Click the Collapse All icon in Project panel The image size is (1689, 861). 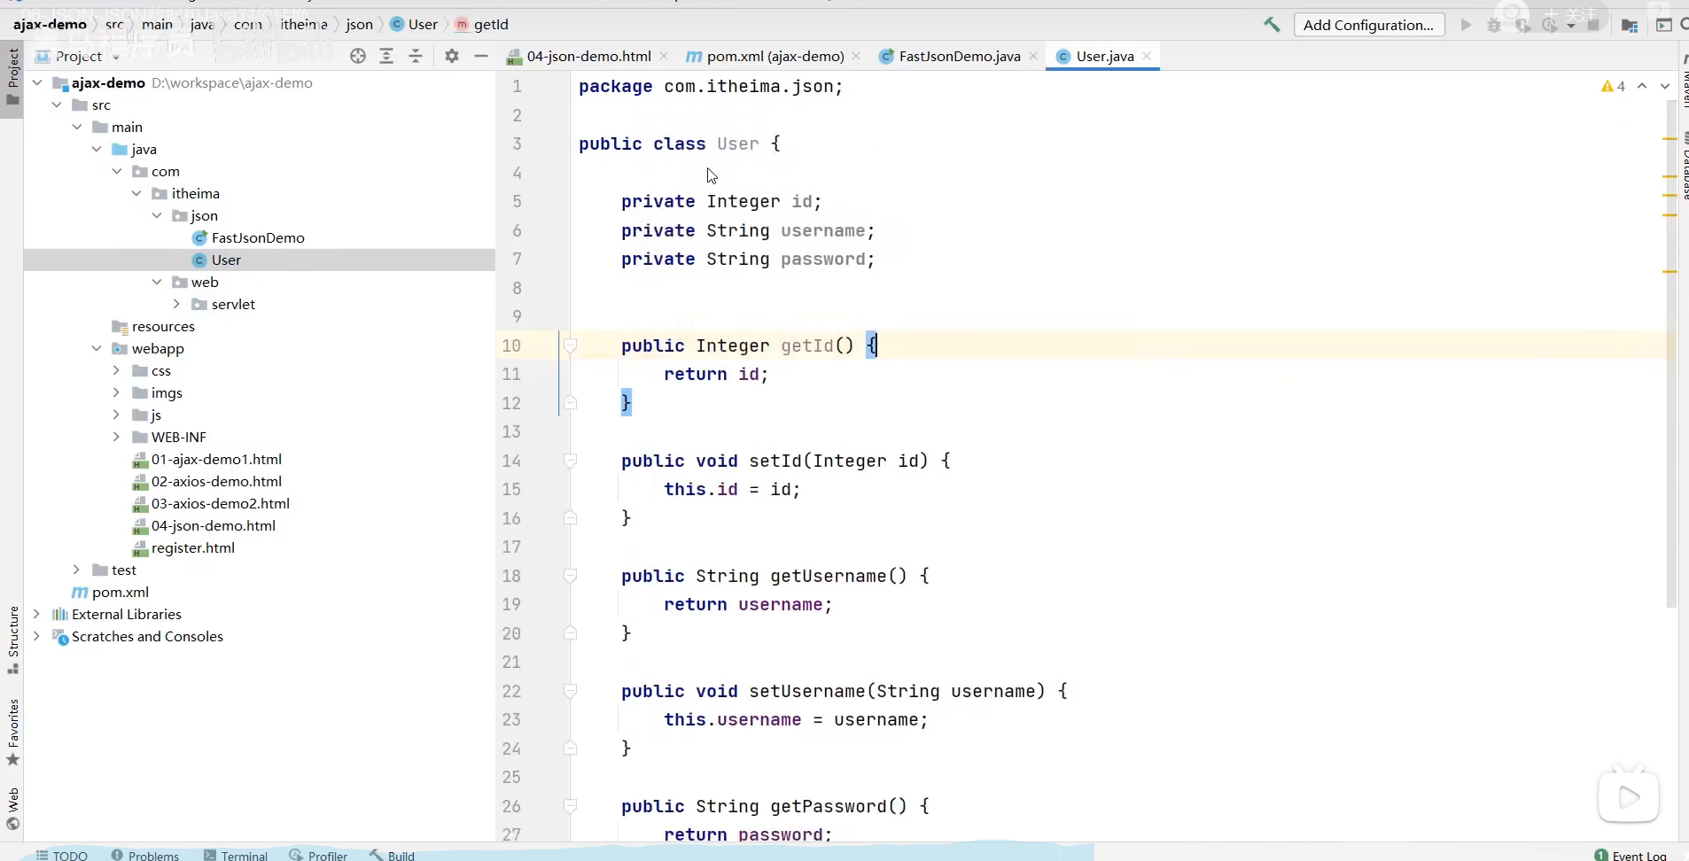tap(416, 56)
